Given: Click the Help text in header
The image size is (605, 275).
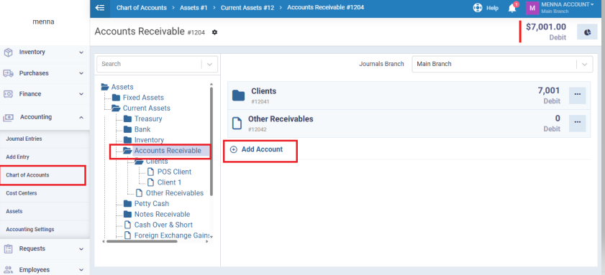Looking at the screenshot, I should [492, 8].
